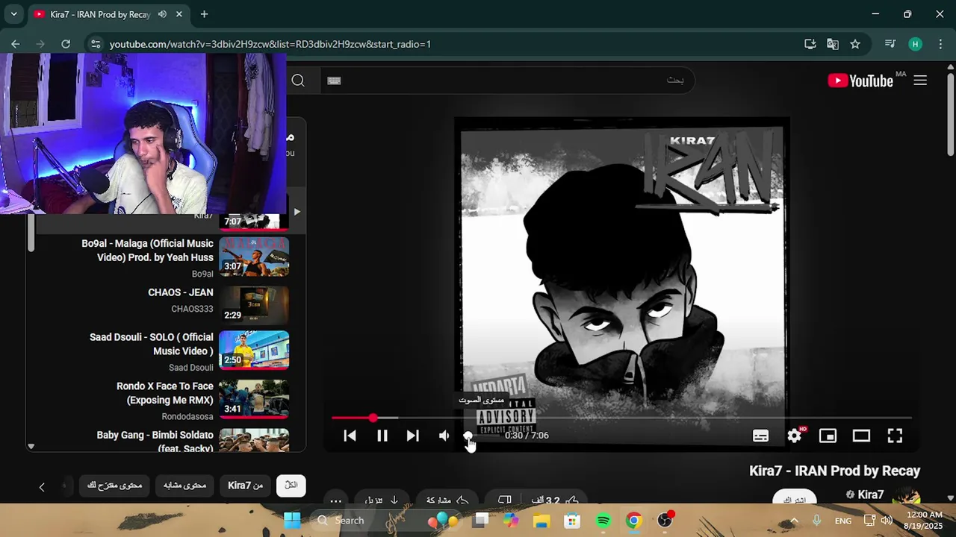Select the الكل filter chip

291,486
